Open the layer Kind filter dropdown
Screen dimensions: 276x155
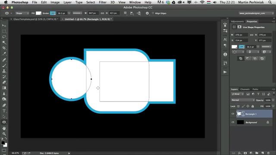click(x=238, y=94)
